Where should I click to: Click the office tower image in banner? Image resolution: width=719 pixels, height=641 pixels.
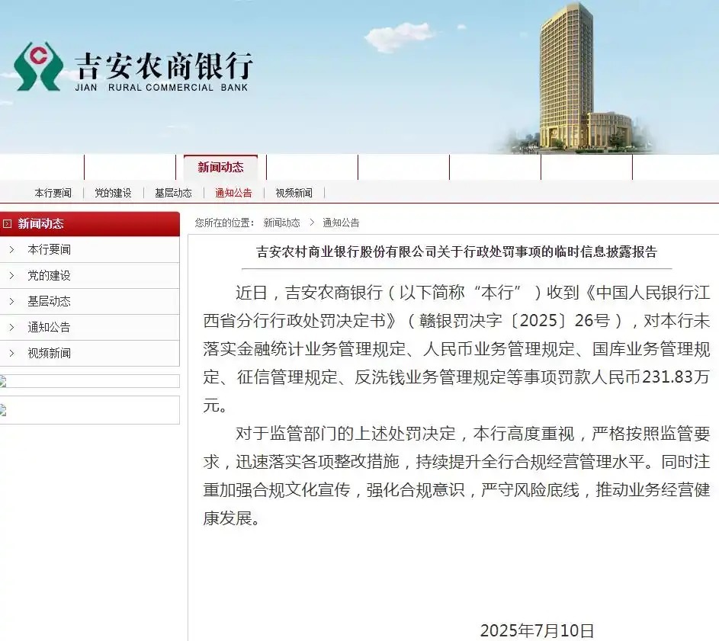coord(568,76)
